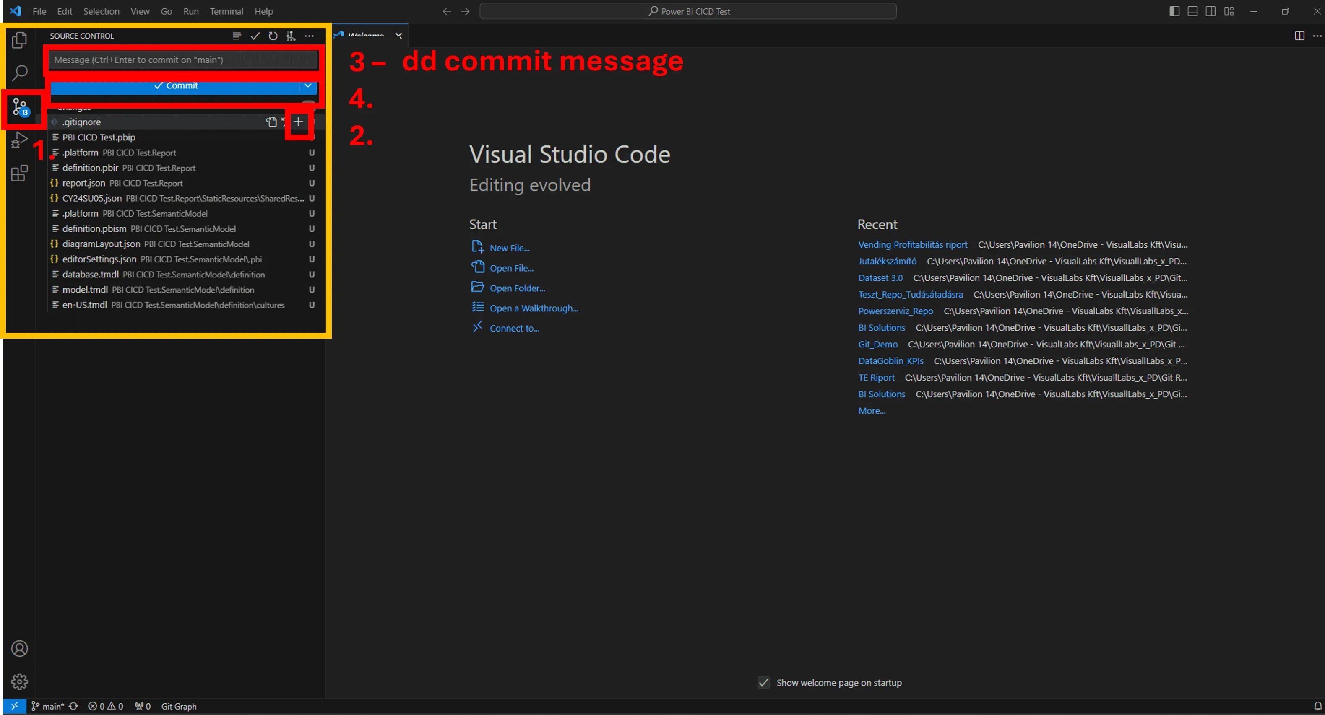
Task: Synchronize changes icon in status bar
Action: click(x=73, y=706)
